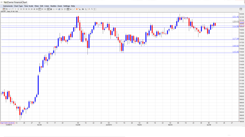Viewport: 245px width, 137px height.
Task: Select the trend line drawing tool
Action: point(63,9)
